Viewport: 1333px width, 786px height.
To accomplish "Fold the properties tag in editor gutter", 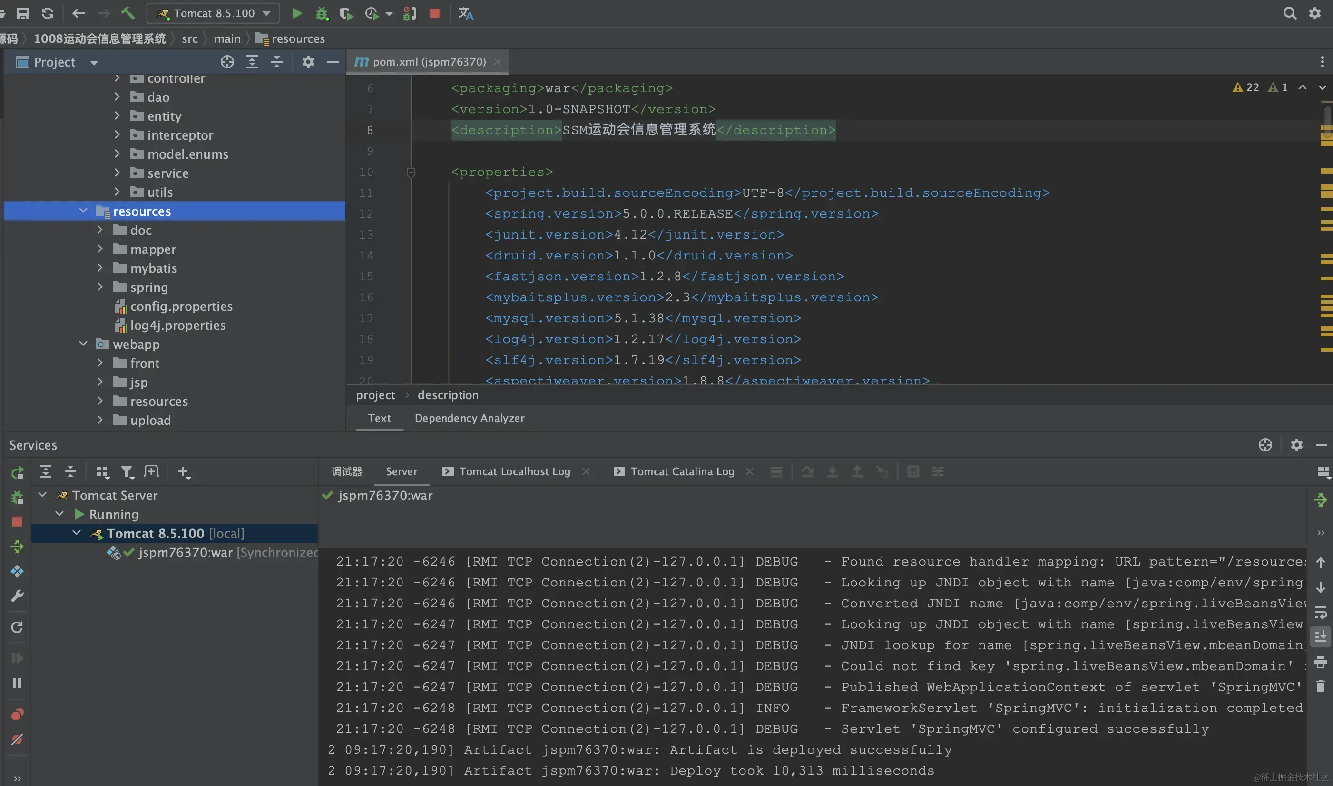I will tap(411, 172).
